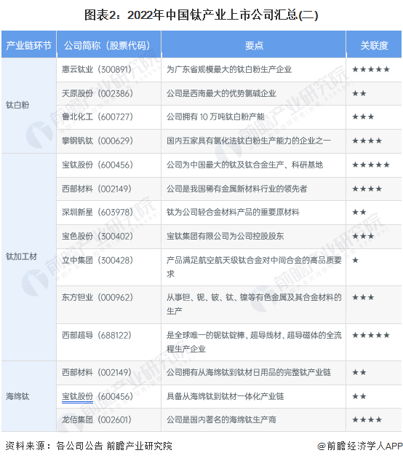Click the three-star rating for 东方钽业

pyautogui.click(x=363, y=298)
